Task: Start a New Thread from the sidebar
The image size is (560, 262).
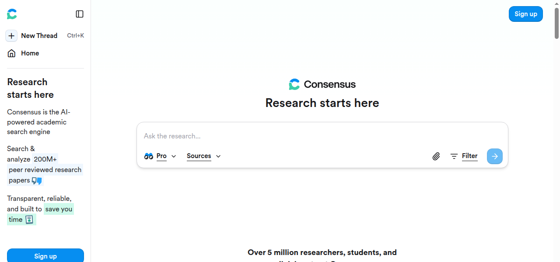Action: 39,35
